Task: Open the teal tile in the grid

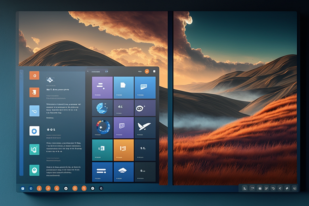Action: (x=102, y=150)
